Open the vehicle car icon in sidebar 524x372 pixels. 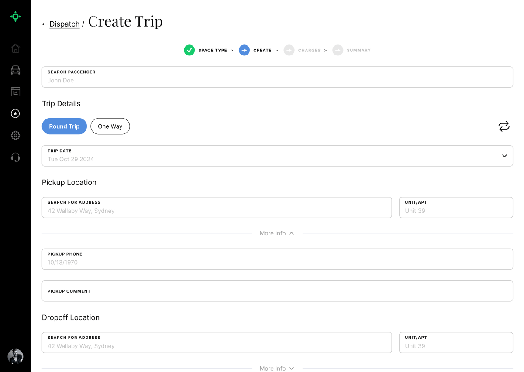15,70
